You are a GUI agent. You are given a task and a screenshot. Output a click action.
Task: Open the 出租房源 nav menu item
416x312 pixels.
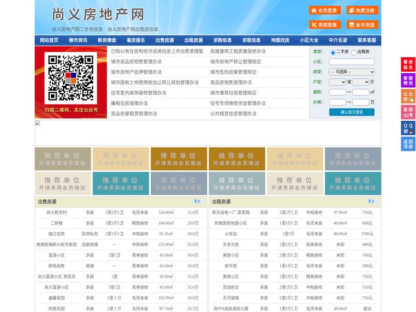click(x=194, y=40)
